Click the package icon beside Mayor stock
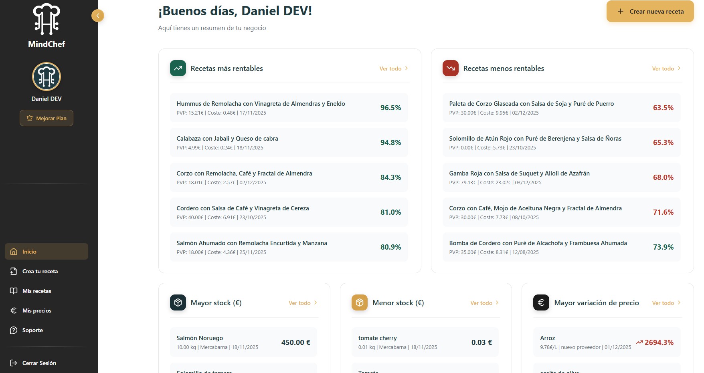 pyautogui.click(x=178, y=302)
